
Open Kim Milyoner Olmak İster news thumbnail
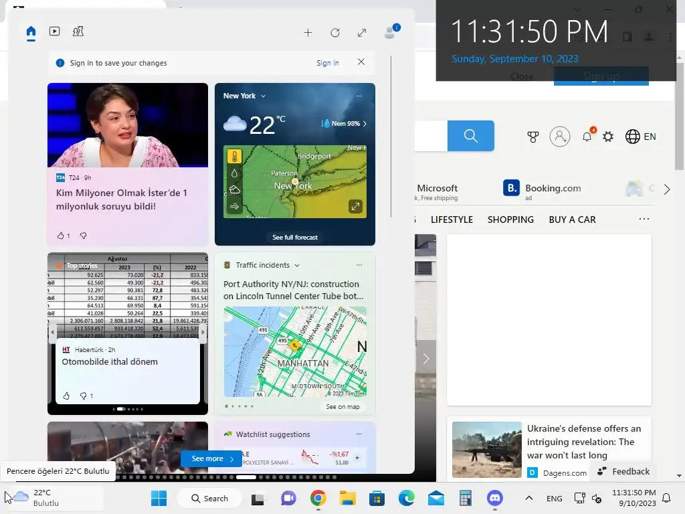[128, 125]
